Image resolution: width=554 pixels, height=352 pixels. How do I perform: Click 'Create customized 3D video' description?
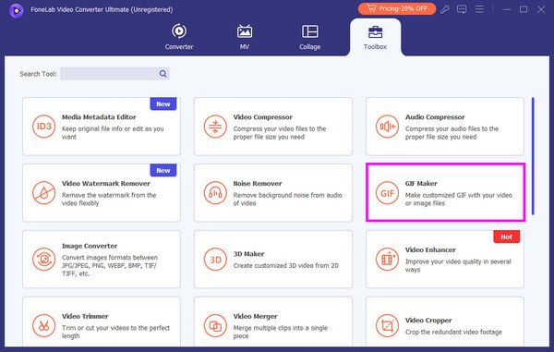(x=286, y=265)
